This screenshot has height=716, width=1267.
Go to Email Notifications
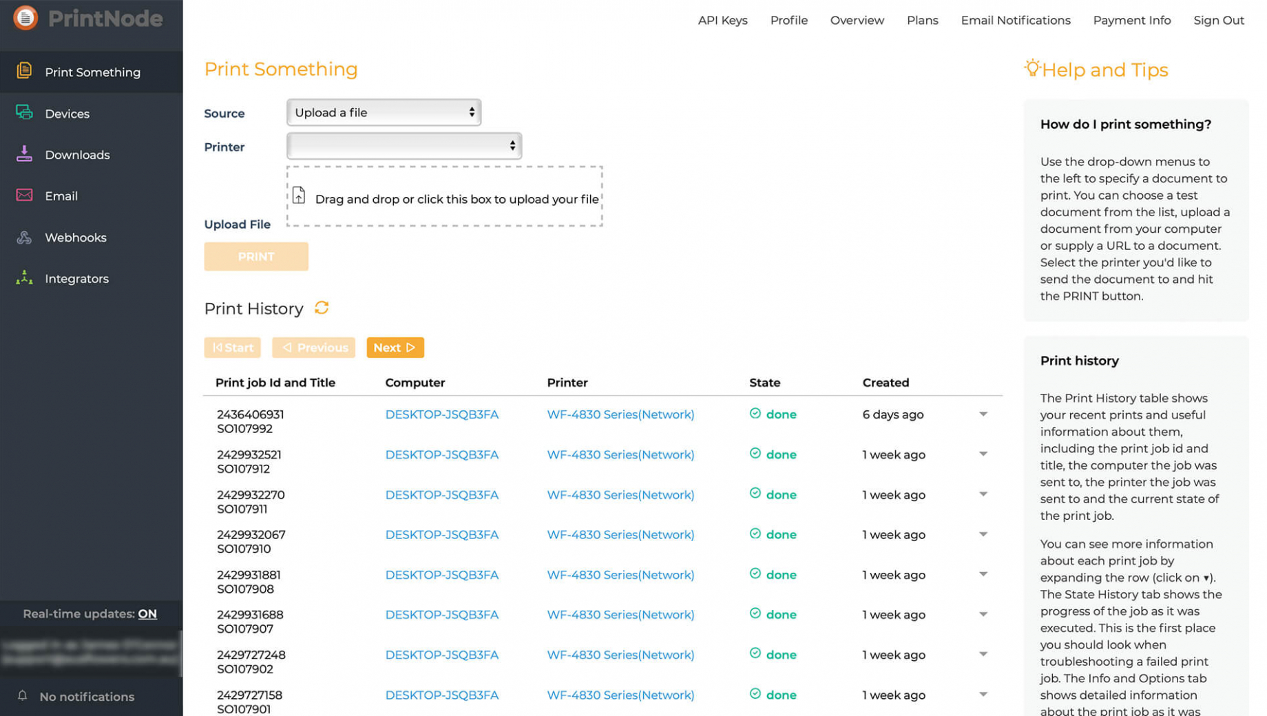pos(1015,20)
